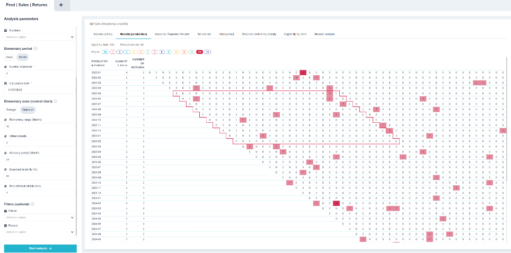
Task: Open the Product filter dropdown
Action: coord(39,232)
